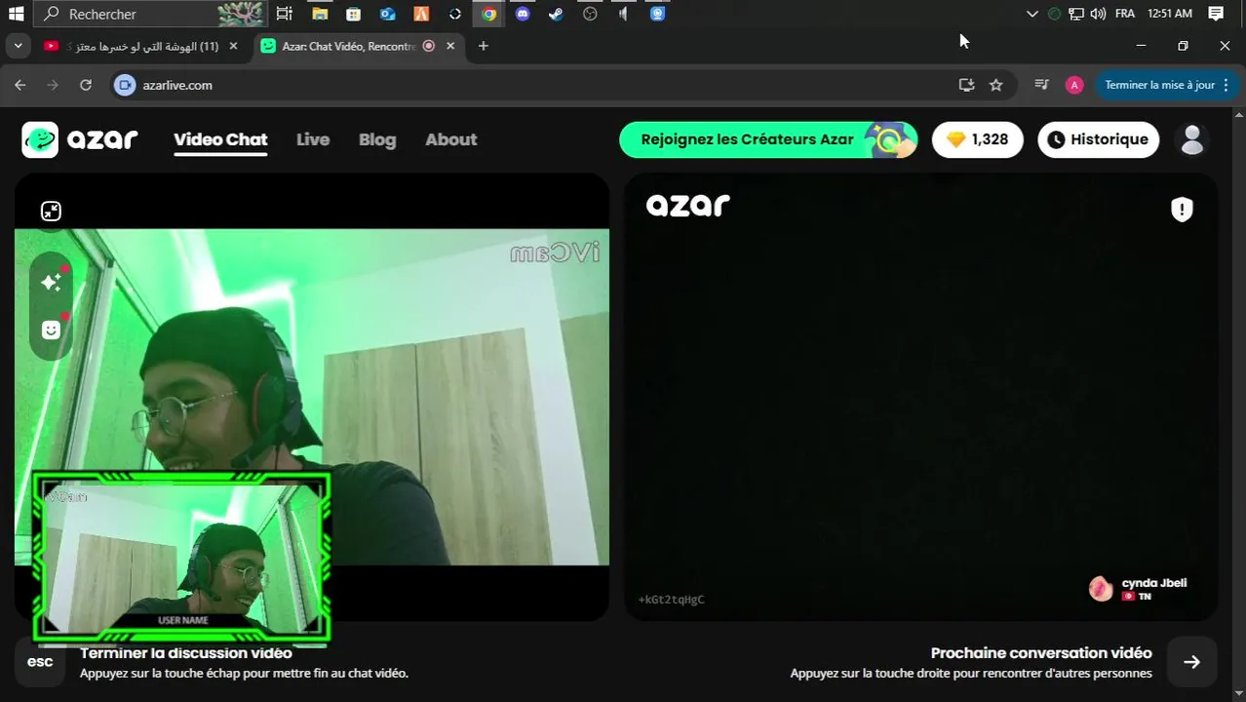
Task: Click the esc key button
Action: coord(40,661)
